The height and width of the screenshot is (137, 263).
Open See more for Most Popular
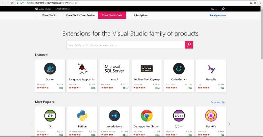(218, 102)
